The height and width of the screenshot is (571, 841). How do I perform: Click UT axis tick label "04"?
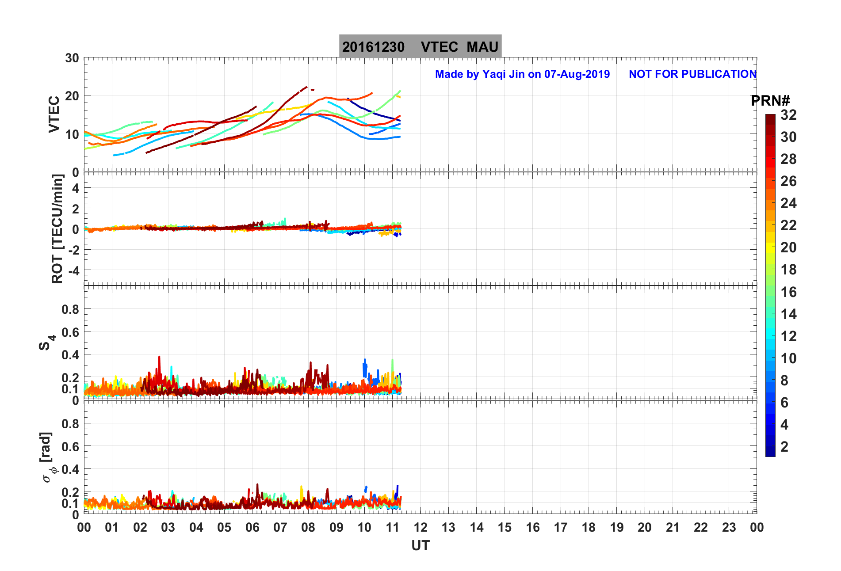point(196,527)
